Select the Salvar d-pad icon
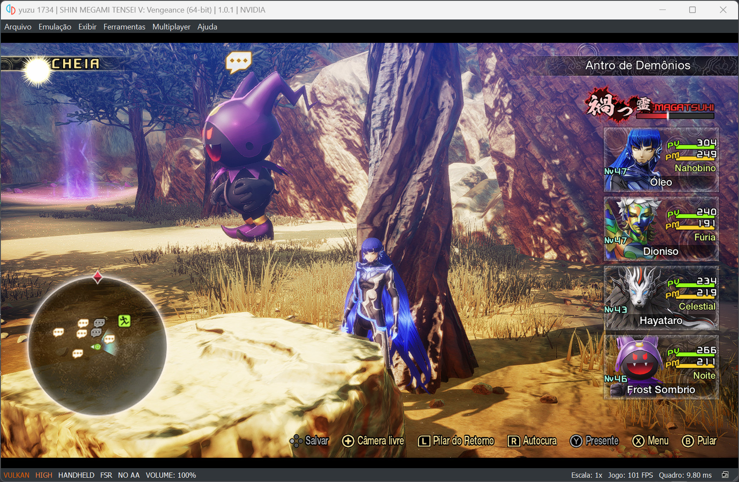739x482 pixels. click(x=296, y=441)
